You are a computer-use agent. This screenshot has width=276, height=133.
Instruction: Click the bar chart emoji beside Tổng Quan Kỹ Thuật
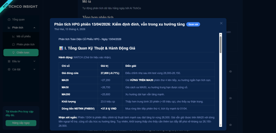(x=61, y=48)
